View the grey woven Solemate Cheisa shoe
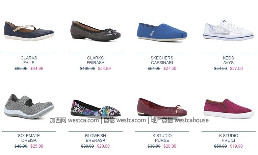This screenshot has height=155, width=258. (29, 106)
